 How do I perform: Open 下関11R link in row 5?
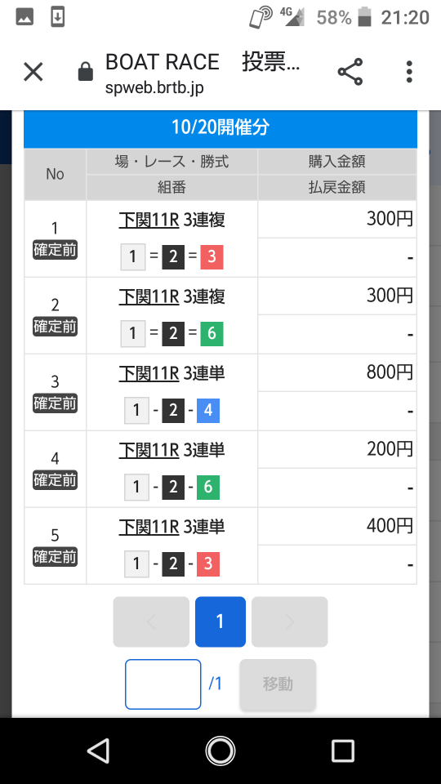pos(149,527)
